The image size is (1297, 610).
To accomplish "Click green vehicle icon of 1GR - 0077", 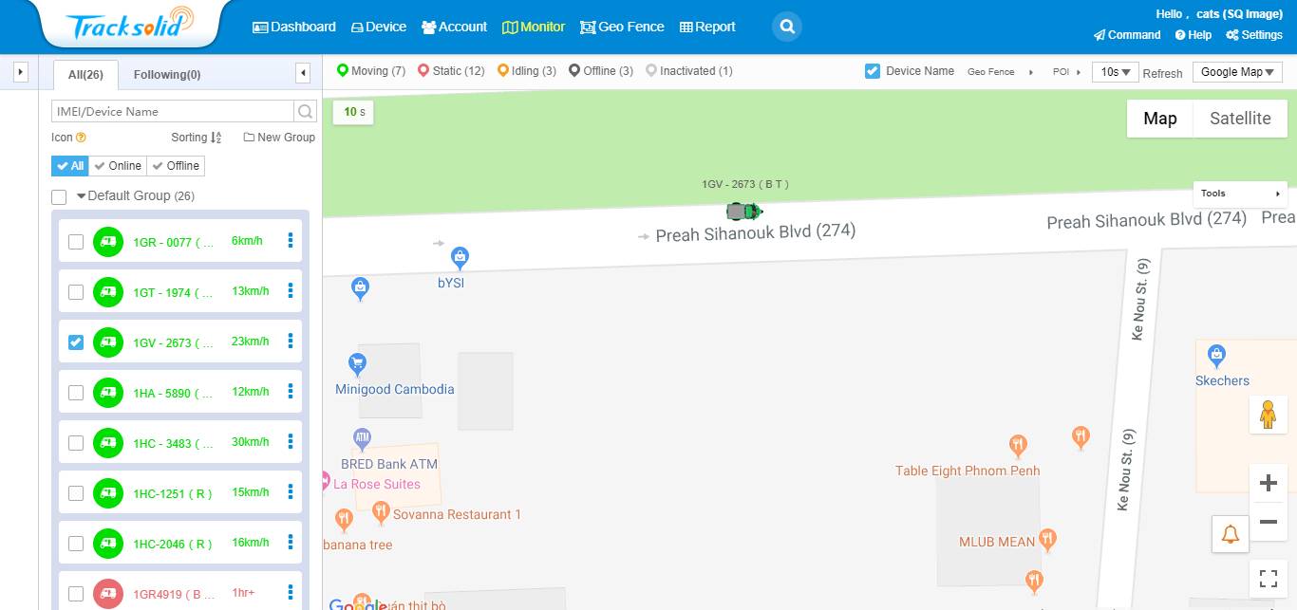I will click(108, 242).
